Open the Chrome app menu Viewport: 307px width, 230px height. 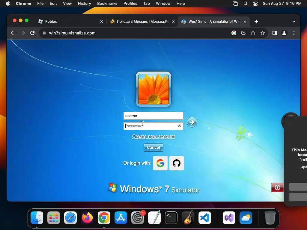click(x=23, y=4)
